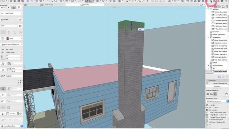Viewport: 229px width, 129px height.
Task: Select Generic Perspective in Navigator
Action: (x=219, y=71)
